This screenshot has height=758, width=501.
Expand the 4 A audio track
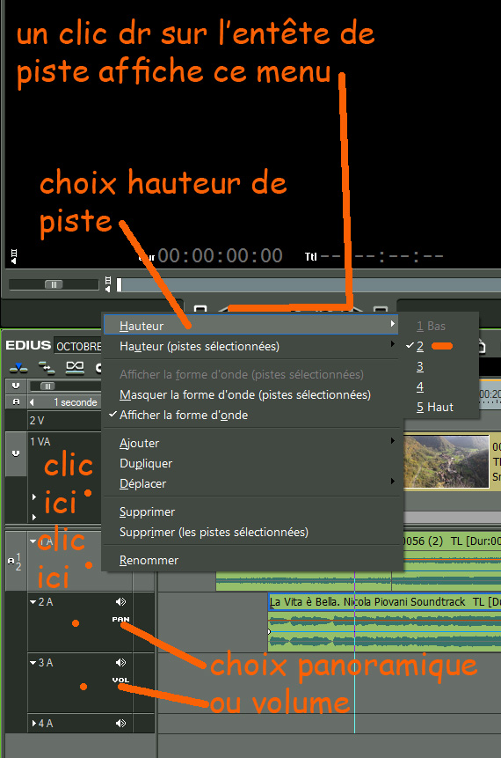33,723
